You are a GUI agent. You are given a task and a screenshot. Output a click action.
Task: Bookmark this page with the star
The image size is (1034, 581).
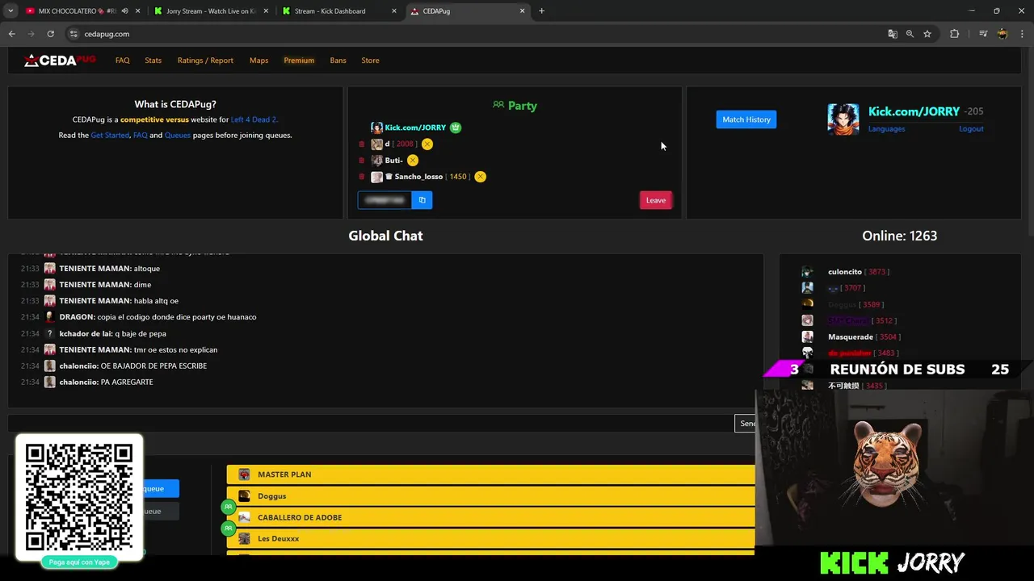927,34
